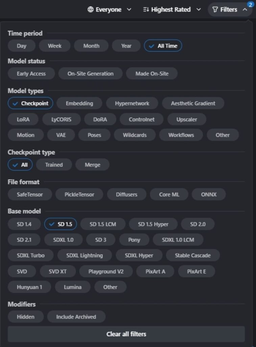The image size is (256, 347).
Task: Click the globe icon beside Everyone
Action: [90, 9]
